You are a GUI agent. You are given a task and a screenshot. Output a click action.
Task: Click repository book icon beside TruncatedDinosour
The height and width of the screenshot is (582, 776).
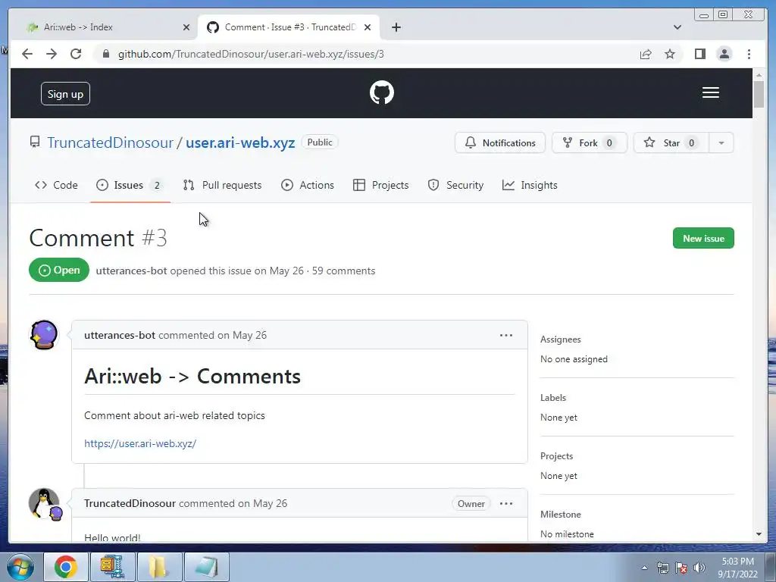35,142
